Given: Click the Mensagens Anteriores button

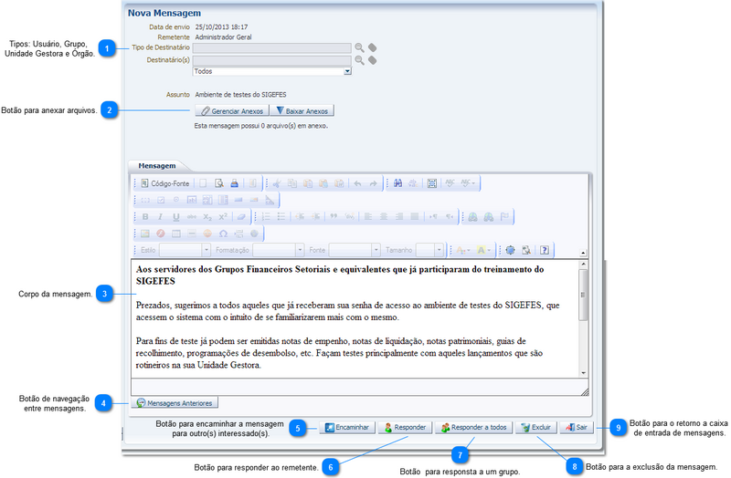Looking at the screenshot, I should coord(175,403).
